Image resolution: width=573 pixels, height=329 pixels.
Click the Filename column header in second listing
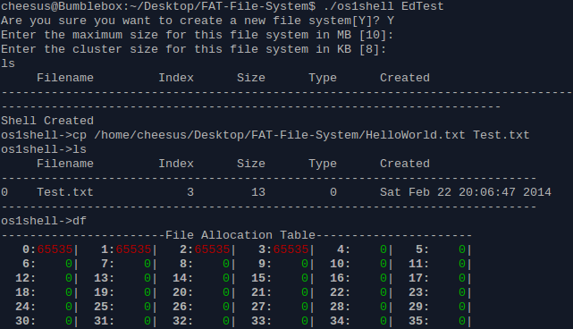65,164
